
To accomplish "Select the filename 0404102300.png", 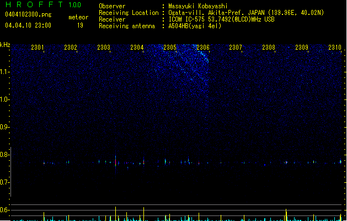I will 28,14.
